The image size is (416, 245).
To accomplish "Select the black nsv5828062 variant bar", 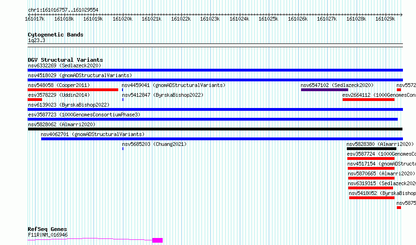I will click(x=215, y=129).
